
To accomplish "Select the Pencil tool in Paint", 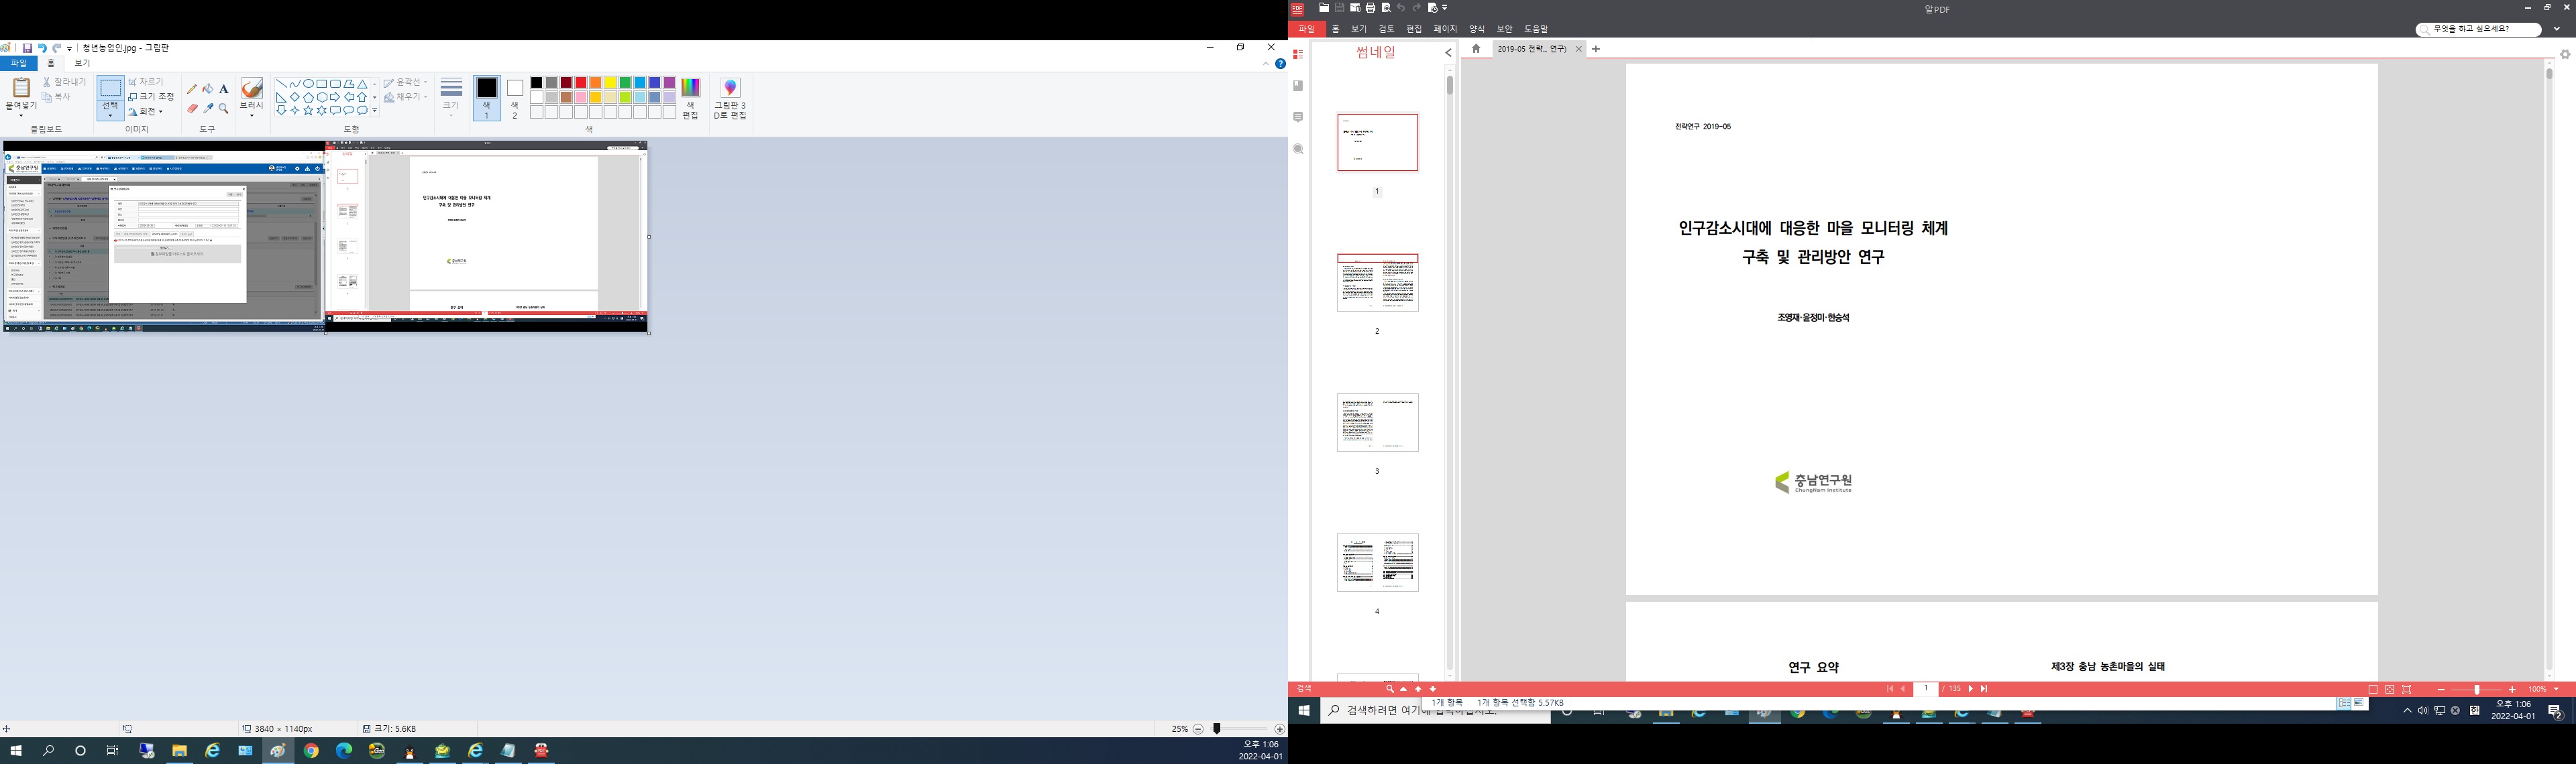I will coord(192,89).
